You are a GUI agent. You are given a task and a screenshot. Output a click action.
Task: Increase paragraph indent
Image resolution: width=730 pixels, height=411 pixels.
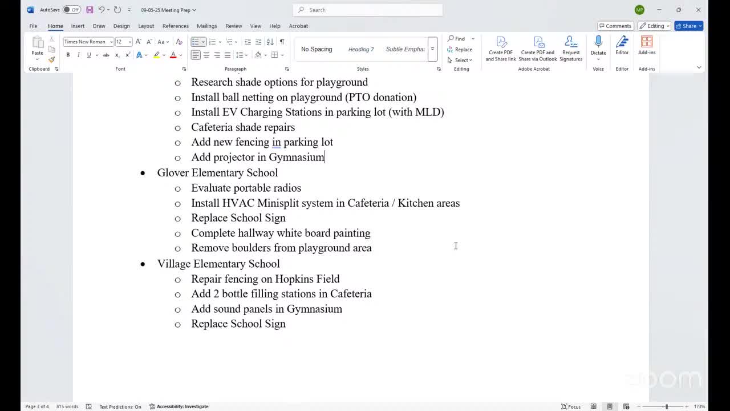pos(258,42)
